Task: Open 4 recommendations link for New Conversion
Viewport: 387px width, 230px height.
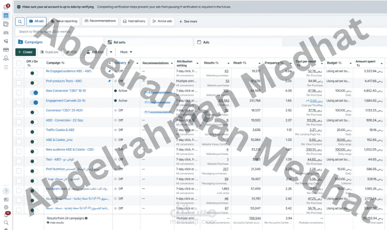Action: click(159, 92)
